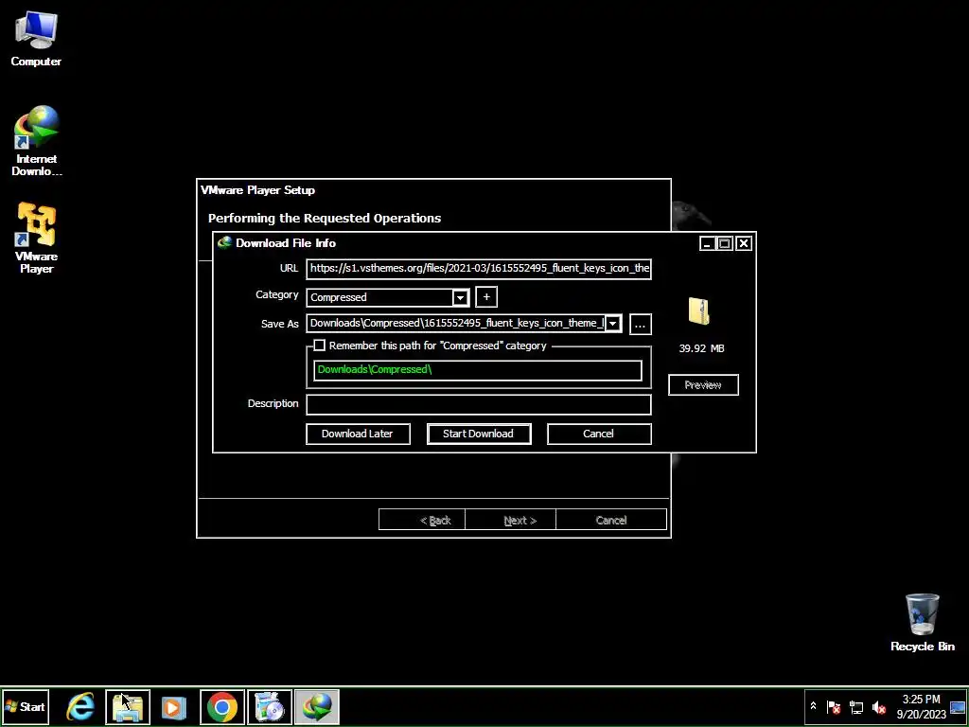
Task: Open the network tray icon
Action: pos(856,706)
